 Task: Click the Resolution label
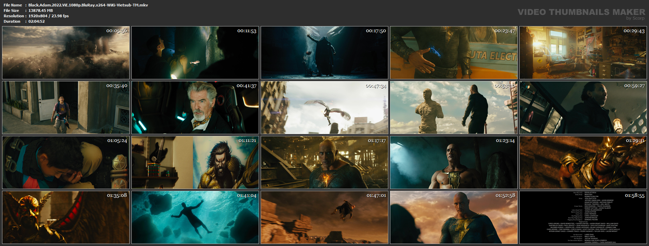point(14,16)
